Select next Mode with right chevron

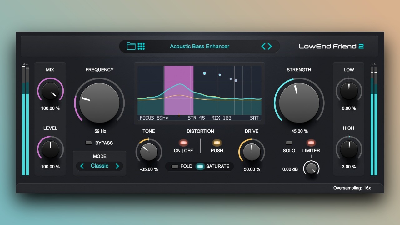tap(117, 166)
